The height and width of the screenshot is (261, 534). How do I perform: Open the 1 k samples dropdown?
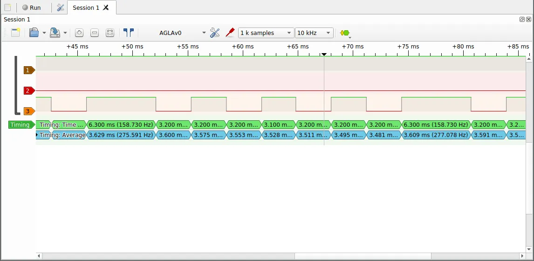click(x=266, y=33)
